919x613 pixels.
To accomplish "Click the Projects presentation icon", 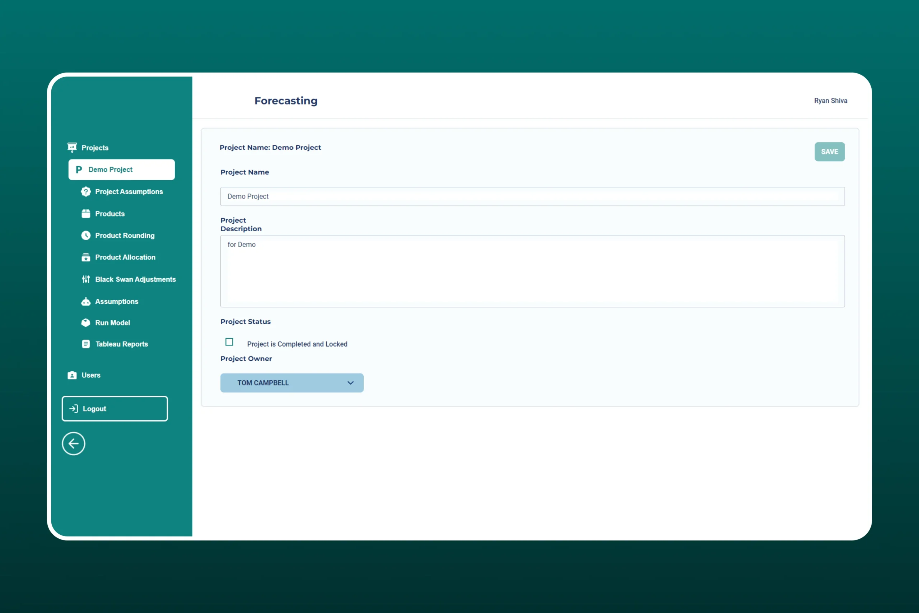I will [x=72, y=147].
